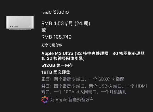Click the Mac Studio product image
The width and height of the screenshot is (153, 112).
pyautogui.click(x=20, y=23)
